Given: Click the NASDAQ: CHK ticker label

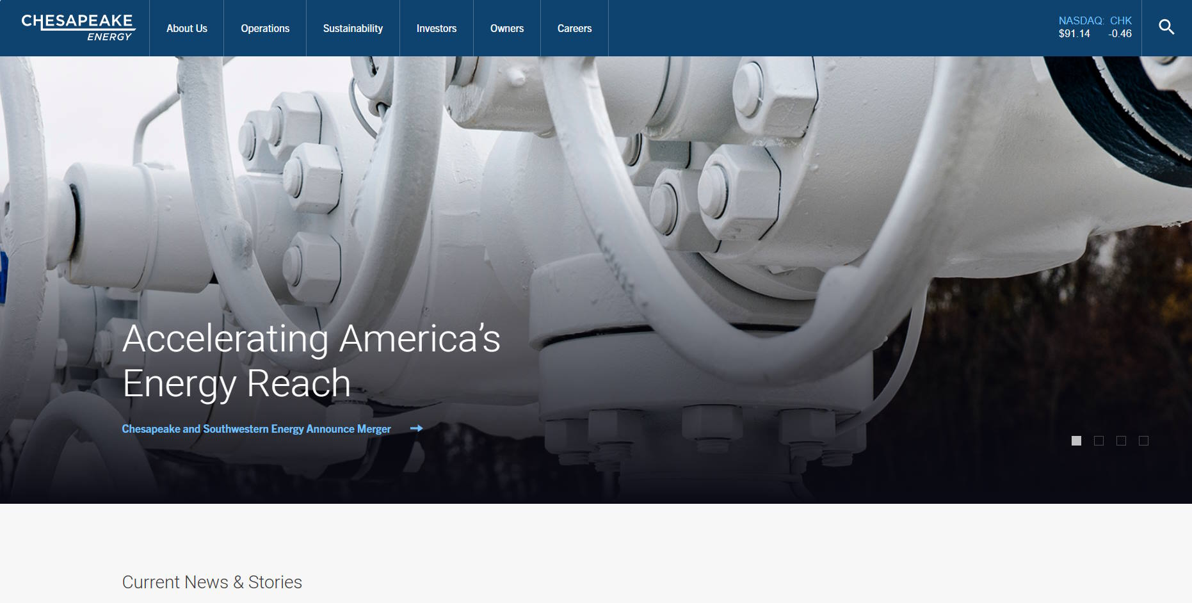Looking at the screenshot, I should tap(1095, 20).
